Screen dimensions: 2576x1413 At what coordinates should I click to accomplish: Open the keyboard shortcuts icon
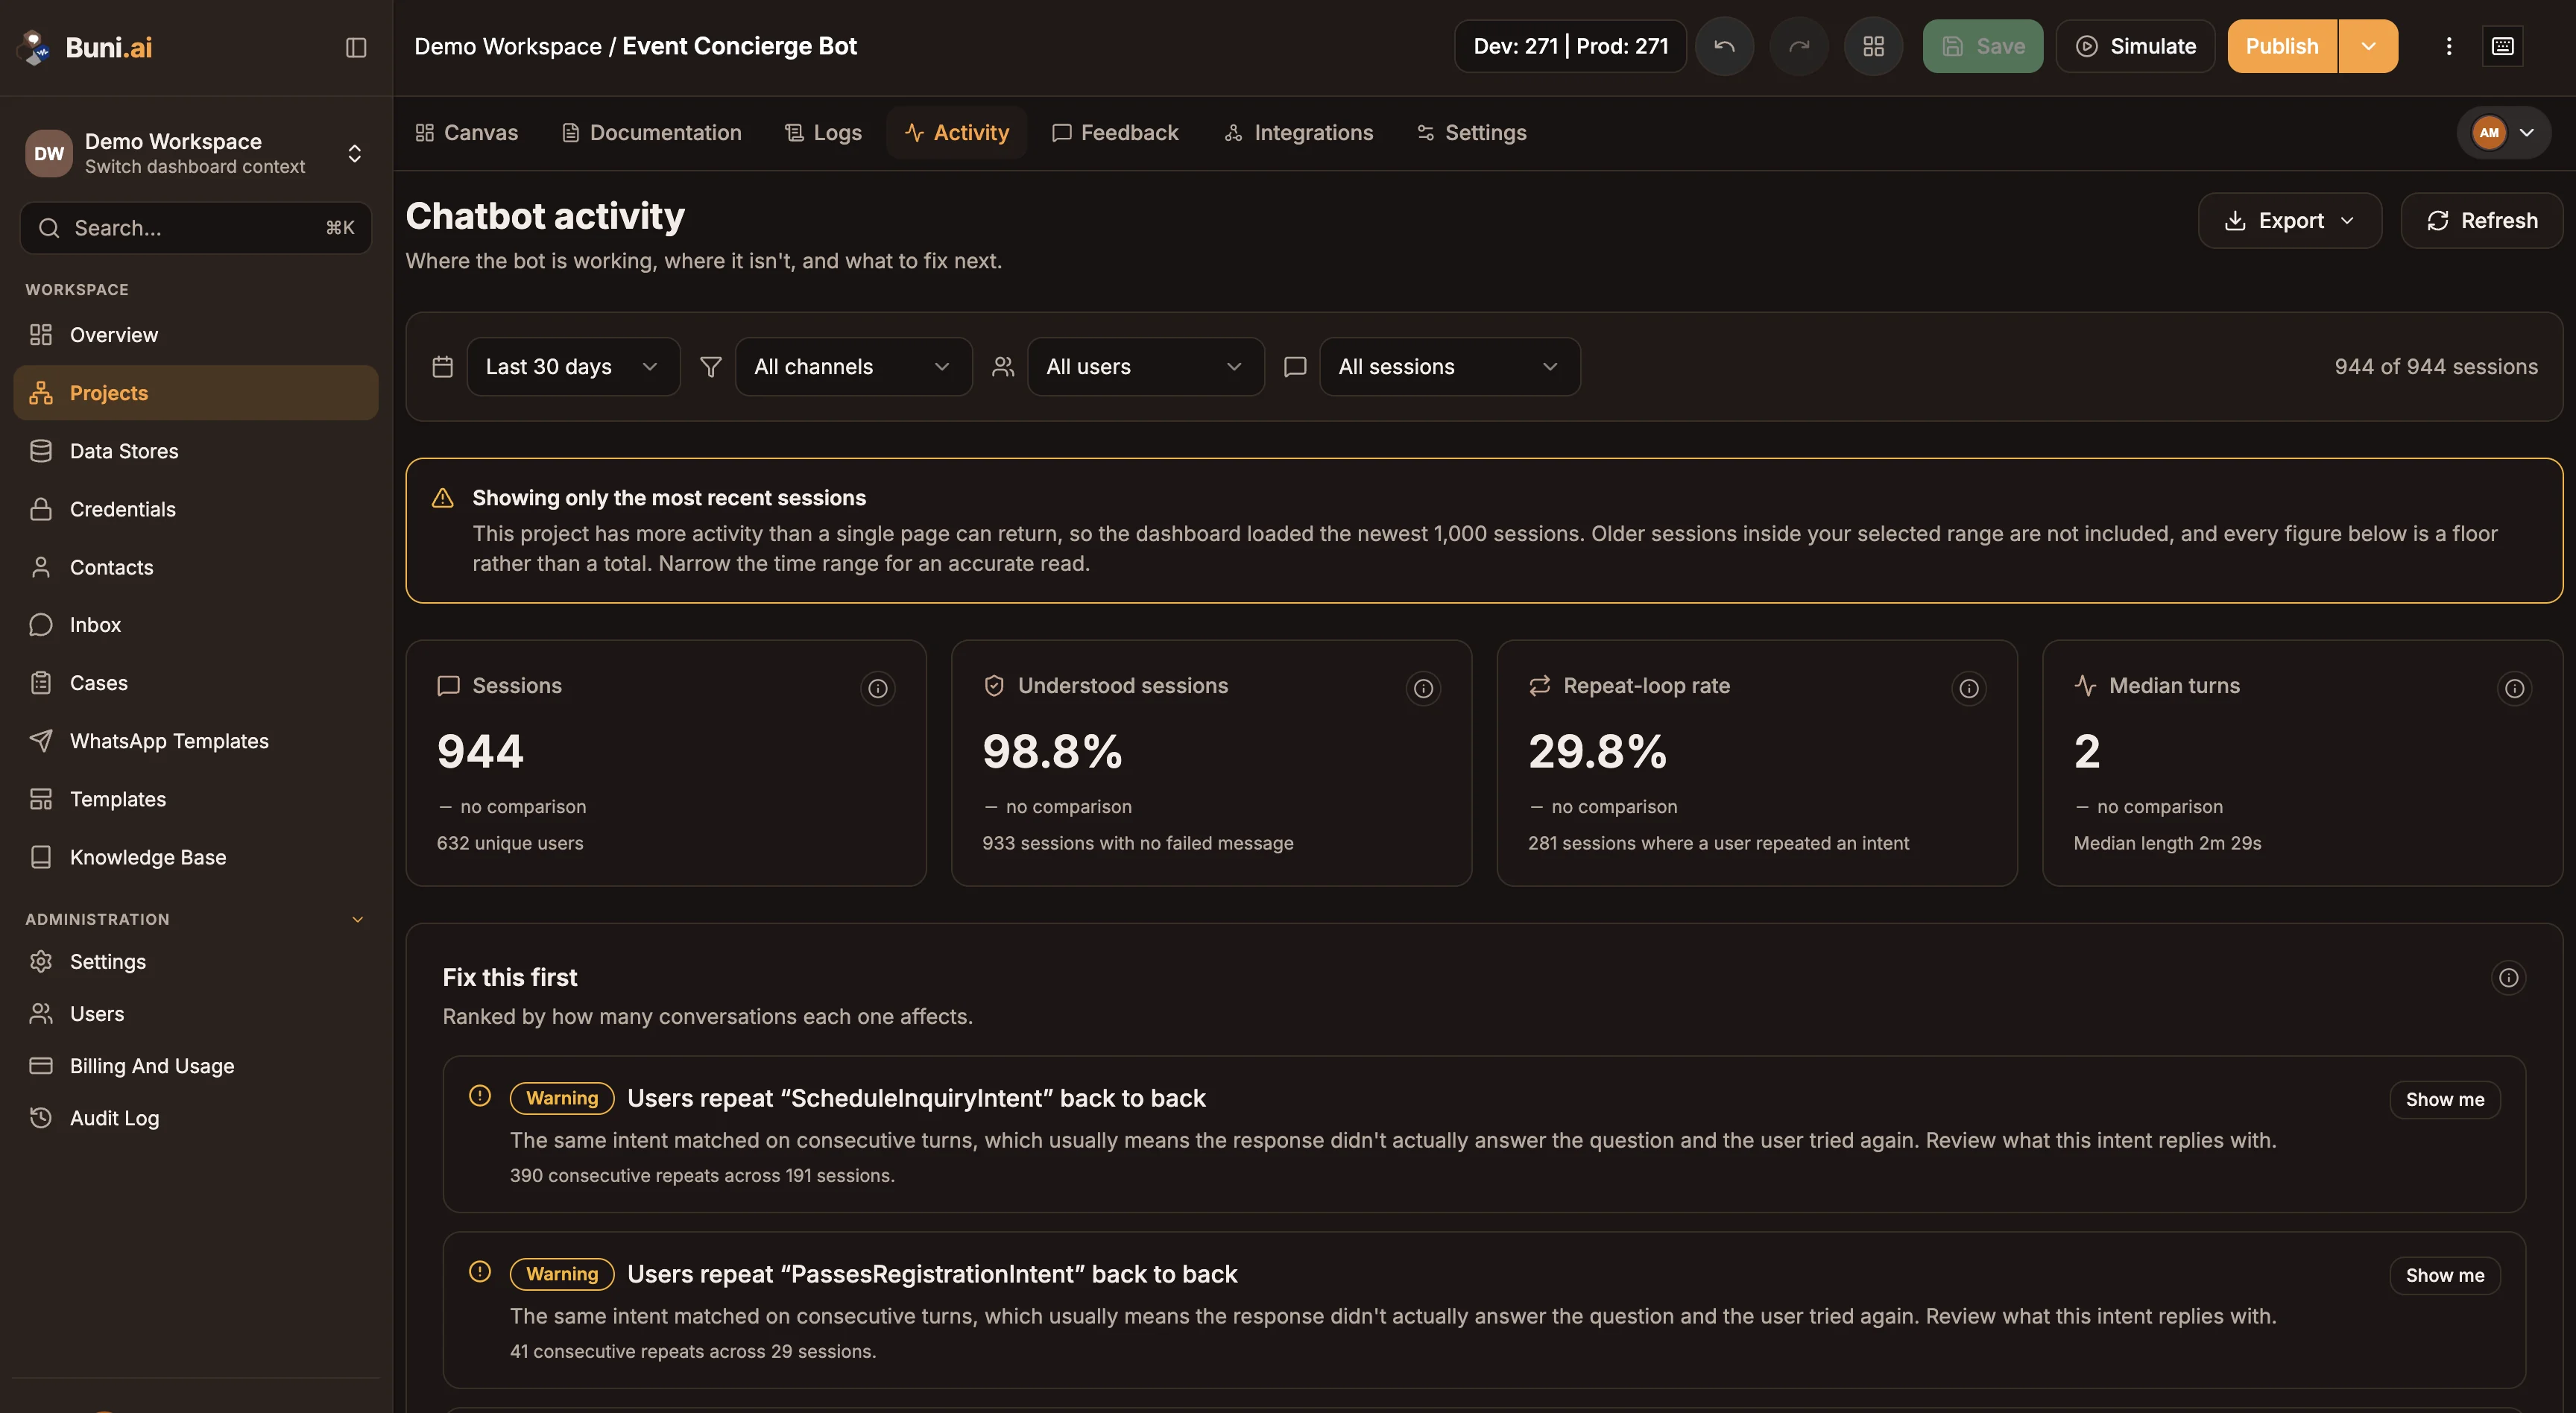pos(2503,46)
